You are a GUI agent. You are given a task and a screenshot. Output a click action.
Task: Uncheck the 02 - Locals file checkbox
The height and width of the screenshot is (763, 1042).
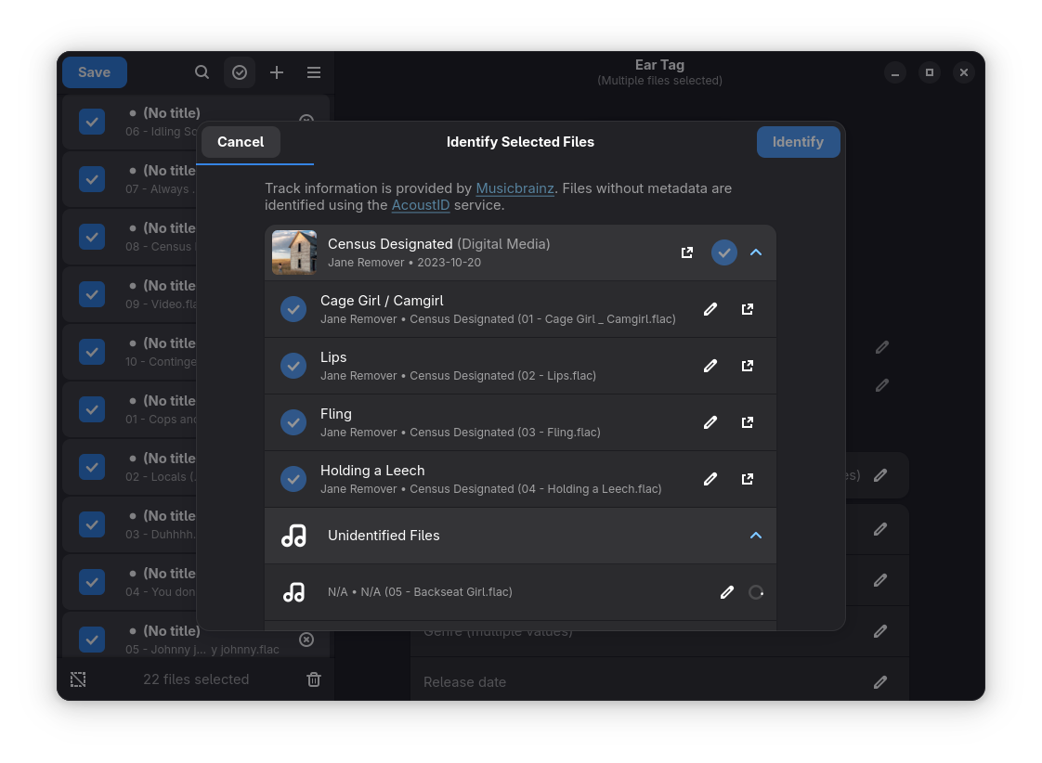point(92,467)
